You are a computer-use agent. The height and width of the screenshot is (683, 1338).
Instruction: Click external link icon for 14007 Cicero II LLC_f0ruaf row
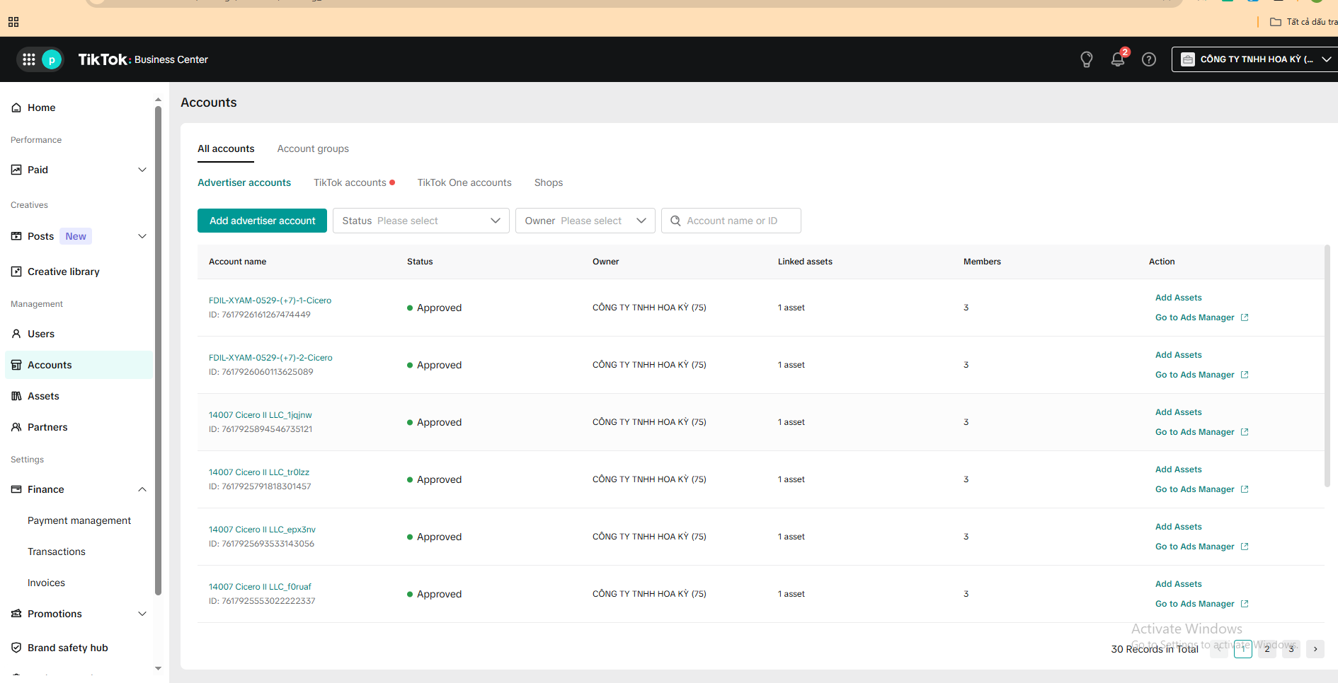(1245, 604)
